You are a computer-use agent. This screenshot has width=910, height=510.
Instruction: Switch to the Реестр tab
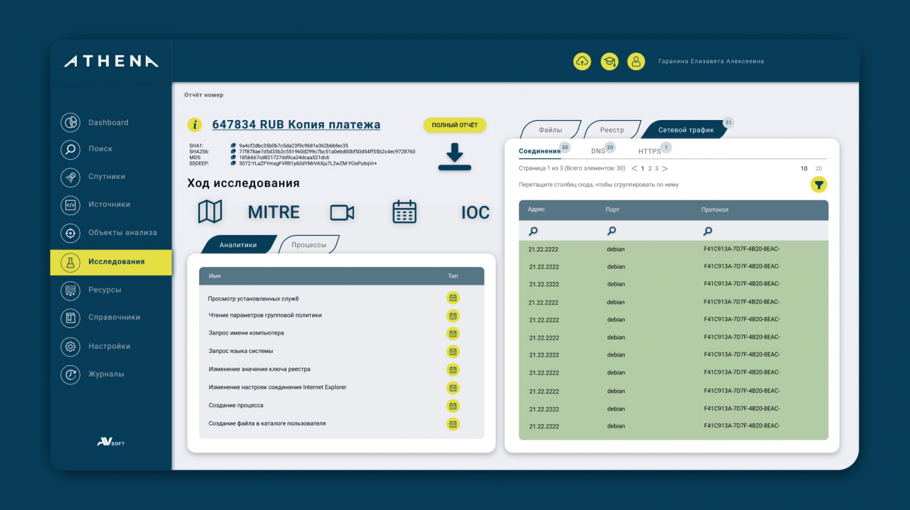pyautogui.click(x=612, y=130)
